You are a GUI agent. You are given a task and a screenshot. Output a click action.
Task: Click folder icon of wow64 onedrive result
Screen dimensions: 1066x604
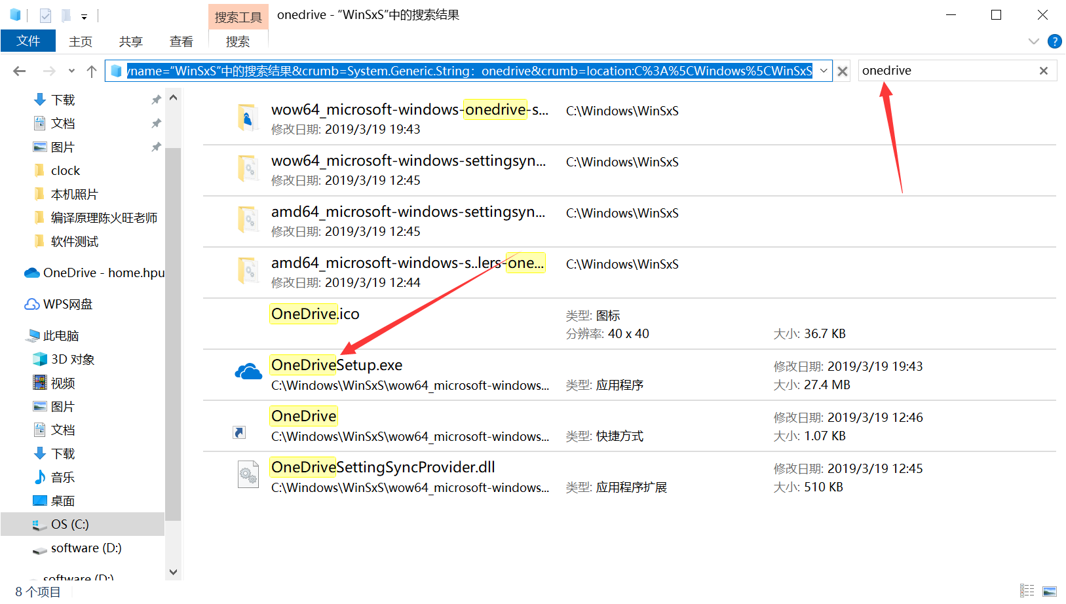click(248, 118)
